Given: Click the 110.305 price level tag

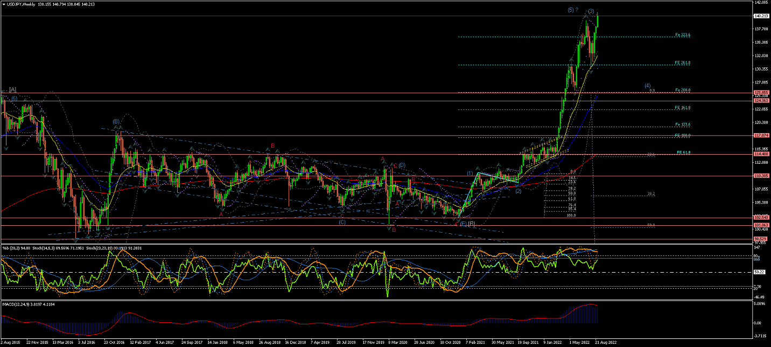Looking at the screenshot, I should tap(761, 176).
